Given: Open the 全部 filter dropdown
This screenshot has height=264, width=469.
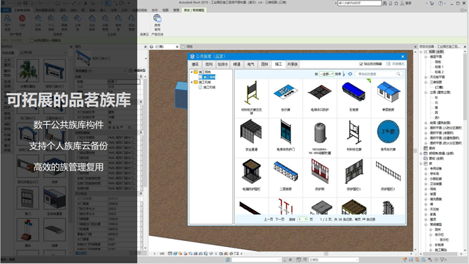Looking at the screenshot, I should pyautogui.click(x=326, y=74).
